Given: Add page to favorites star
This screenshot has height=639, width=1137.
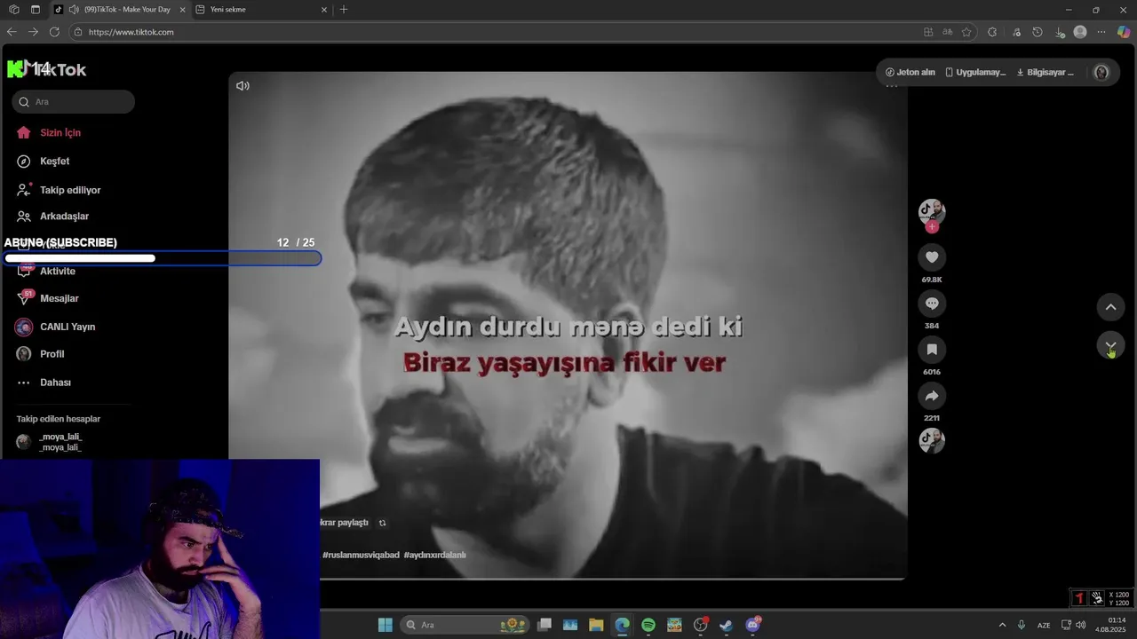Looking at the screenshot, I should [966, 32].
